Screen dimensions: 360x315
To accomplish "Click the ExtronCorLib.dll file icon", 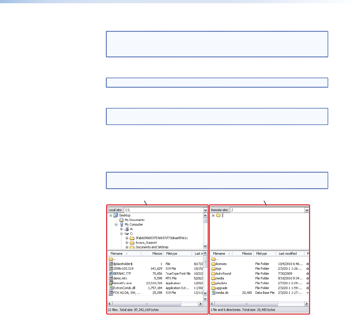I will pos(111,288).
